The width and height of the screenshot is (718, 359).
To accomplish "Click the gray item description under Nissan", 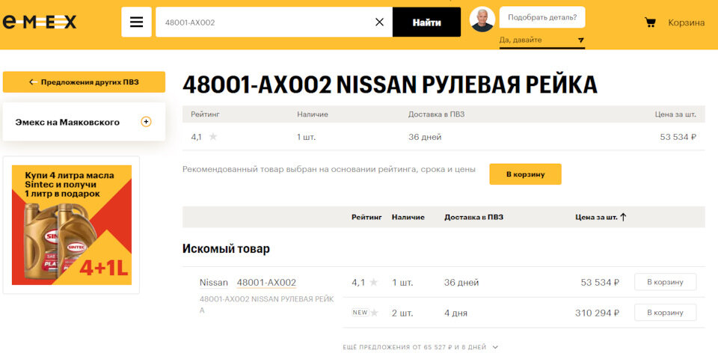I will 267,304.
